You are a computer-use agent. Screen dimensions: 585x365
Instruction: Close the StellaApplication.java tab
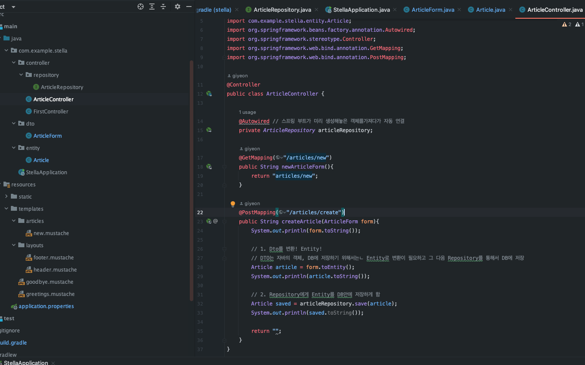(x=395, y=10)
